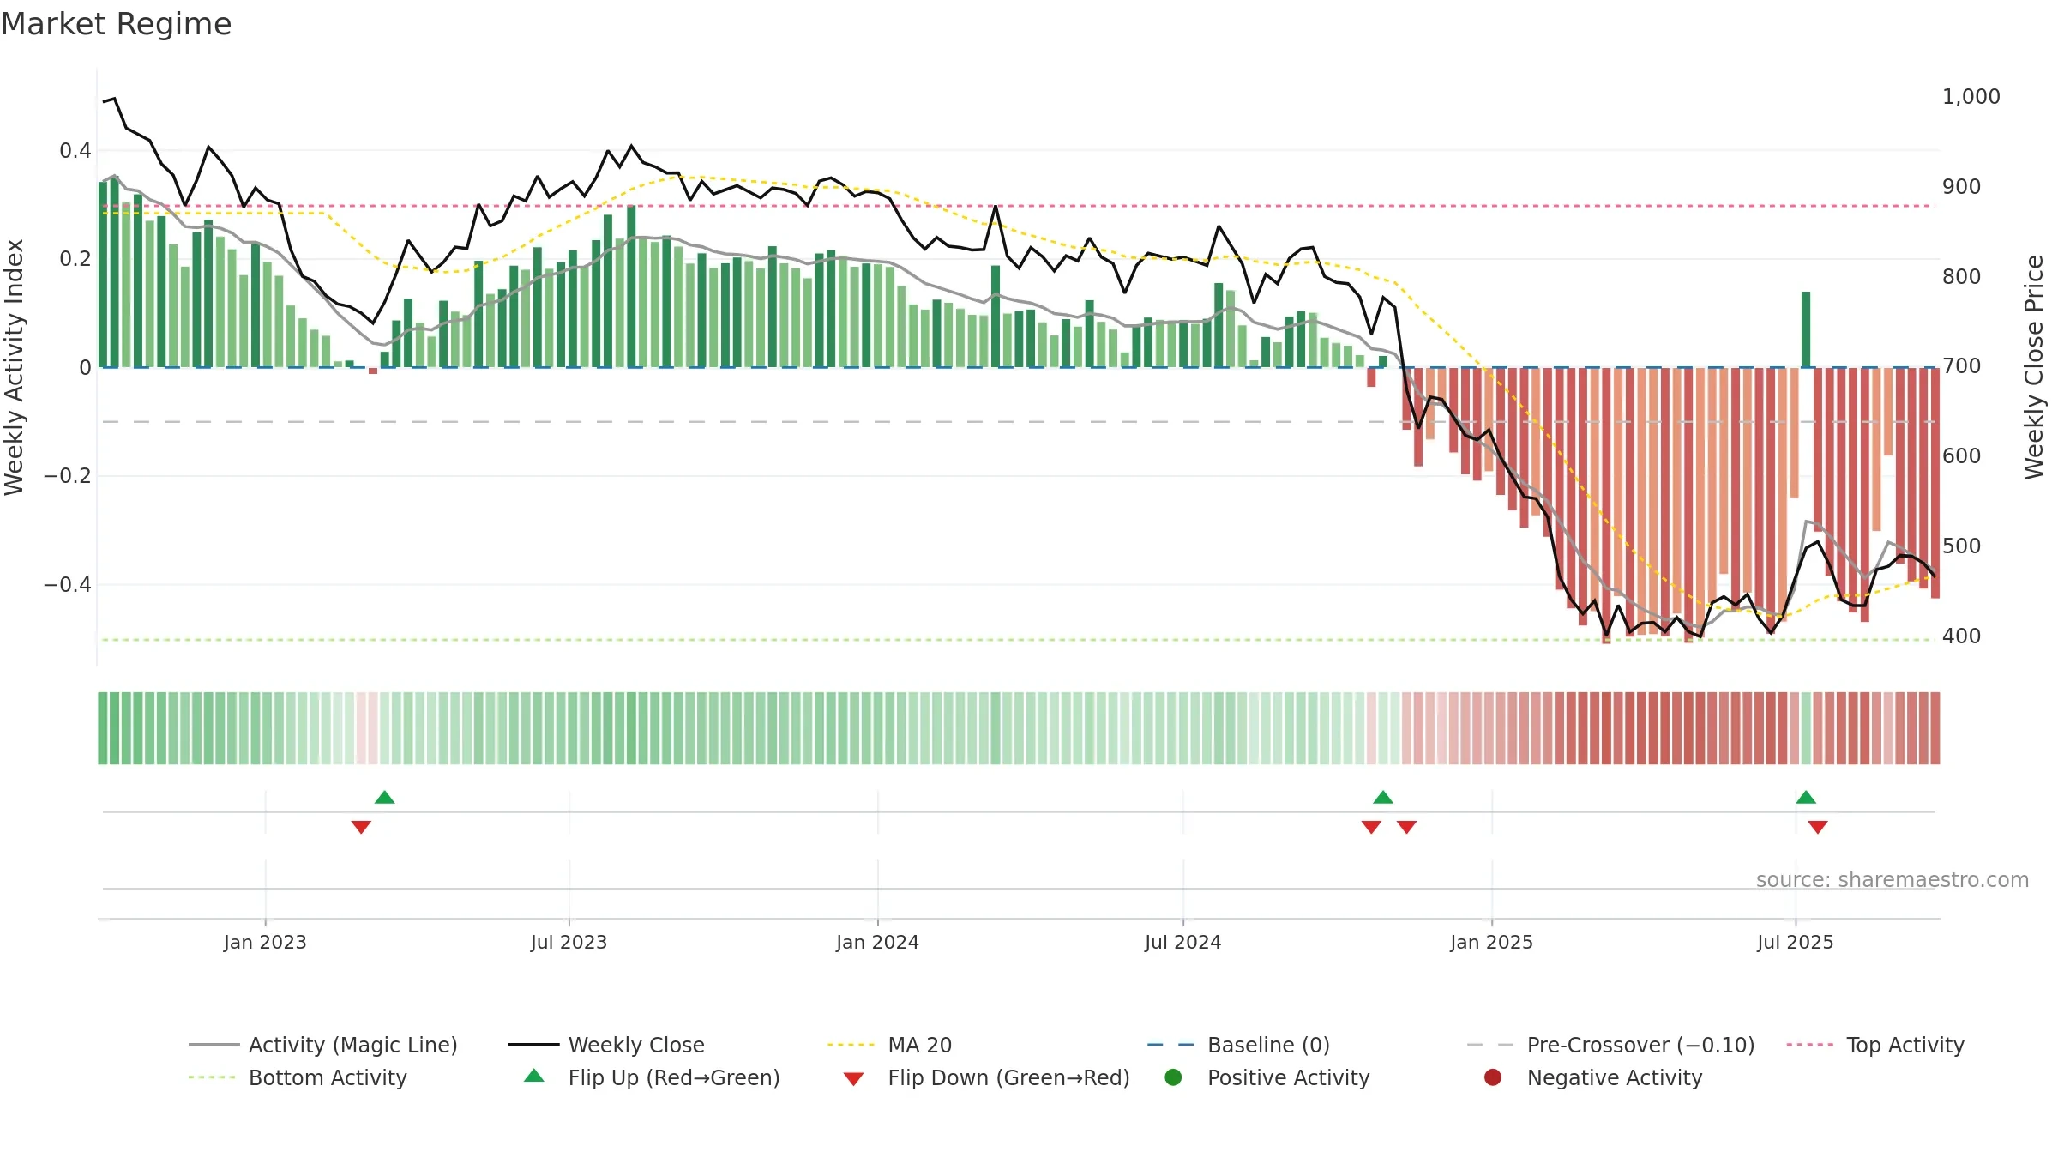The image size is (2058, 1158).
Task: Click the green flip-up marker near late 2024
Action: click(1383, 797)
